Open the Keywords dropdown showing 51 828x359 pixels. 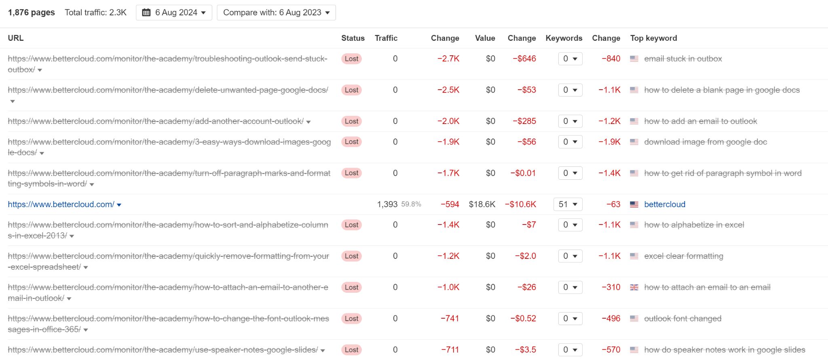pos(568,204)
